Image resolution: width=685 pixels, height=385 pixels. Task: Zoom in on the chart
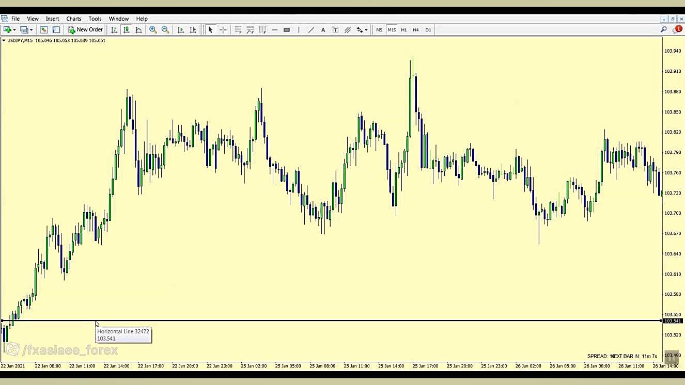[153, 30]
